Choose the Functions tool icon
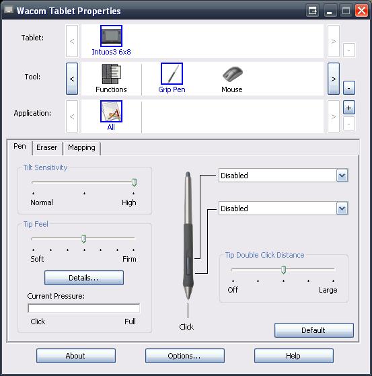 tap(111, 74)
